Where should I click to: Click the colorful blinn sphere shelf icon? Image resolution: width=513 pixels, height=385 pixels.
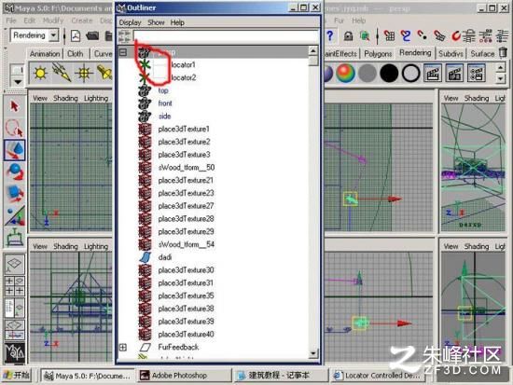[345, 73]
